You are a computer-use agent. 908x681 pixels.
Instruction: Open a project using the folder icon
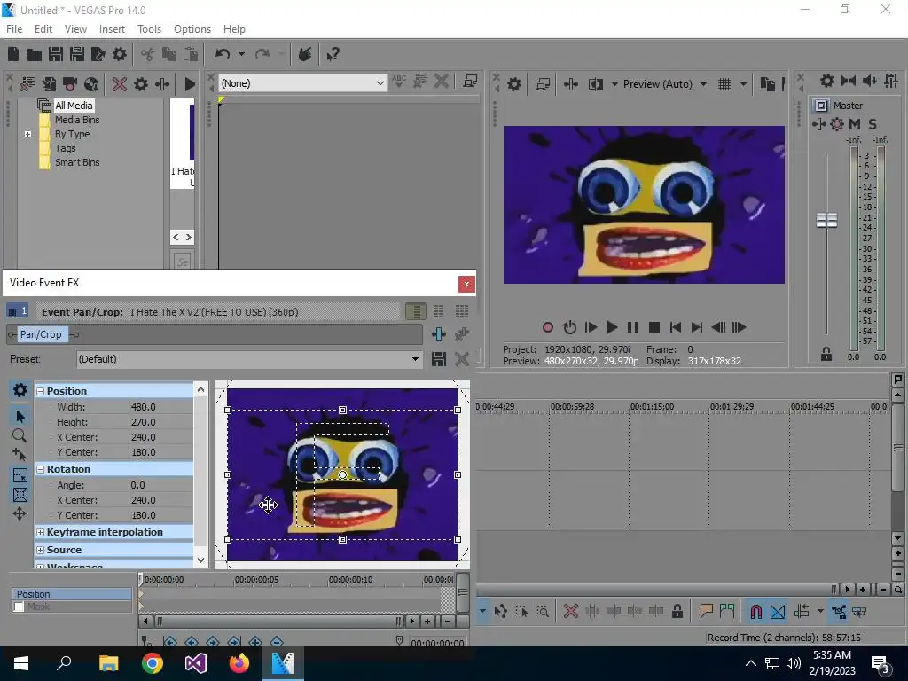35,54
